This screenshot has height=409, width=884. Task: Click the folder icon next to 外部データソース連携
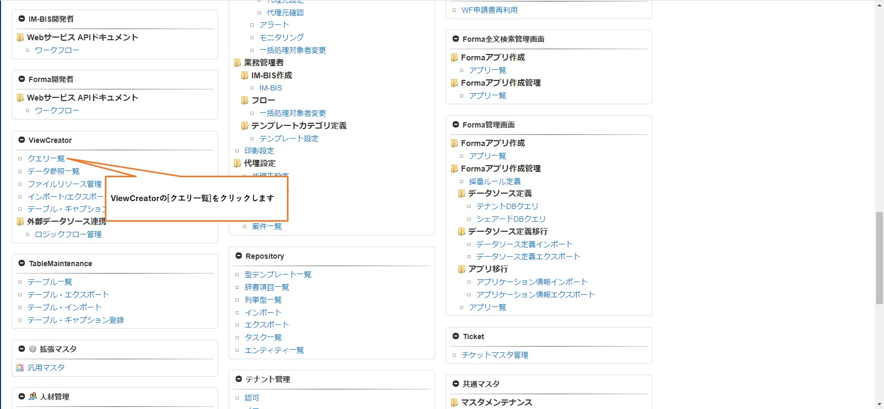[20, 221]
